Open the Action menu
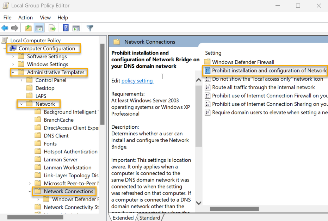The image size is (328, 221). (x=25, y=17)
